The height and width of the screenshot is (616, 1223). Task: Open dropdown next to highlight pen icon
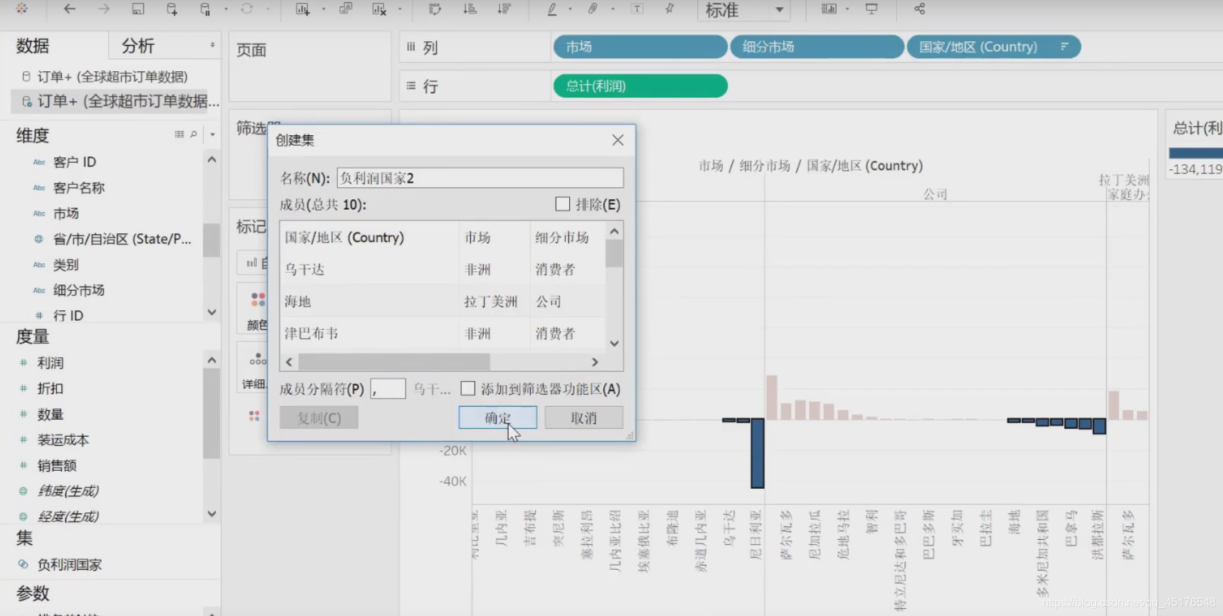point(571,9)
